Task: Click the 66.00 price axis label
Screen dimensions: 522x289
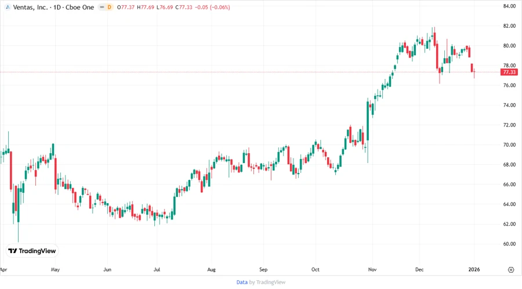Action: tap(509, 185)
